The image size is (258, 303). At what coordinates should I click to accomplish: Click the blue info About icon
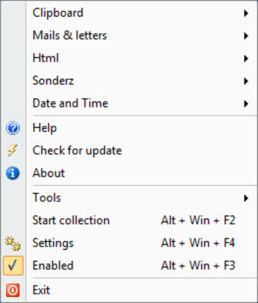[x=13, y=173]
